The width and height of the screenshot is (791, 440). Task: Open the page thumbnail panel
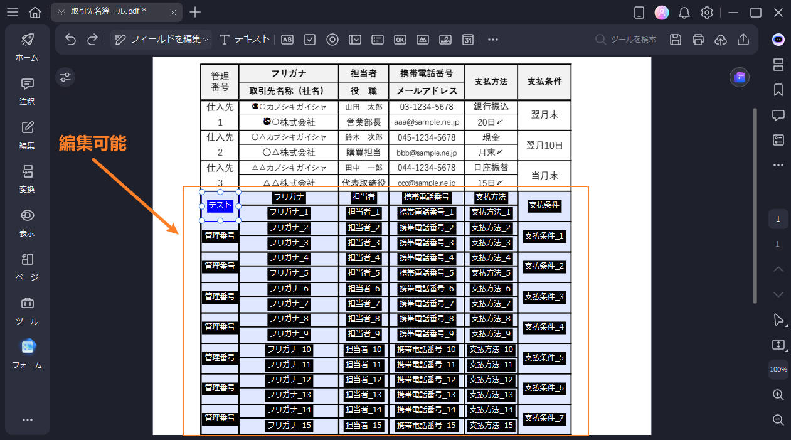coord(778,65)
